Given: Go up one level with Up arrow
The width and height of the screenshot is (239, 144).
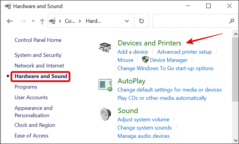Looking at the screenshot, I should 42,21.
